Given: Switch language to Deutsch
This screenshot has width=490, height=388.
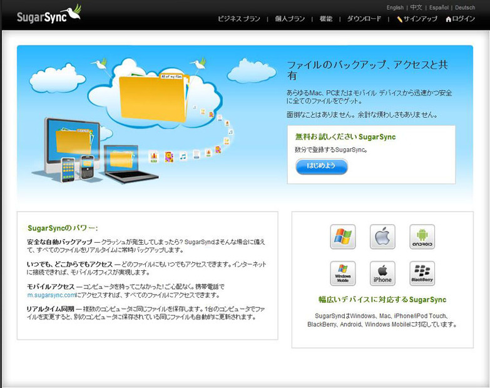Looking at the screenshot, I should coord(465,8).
